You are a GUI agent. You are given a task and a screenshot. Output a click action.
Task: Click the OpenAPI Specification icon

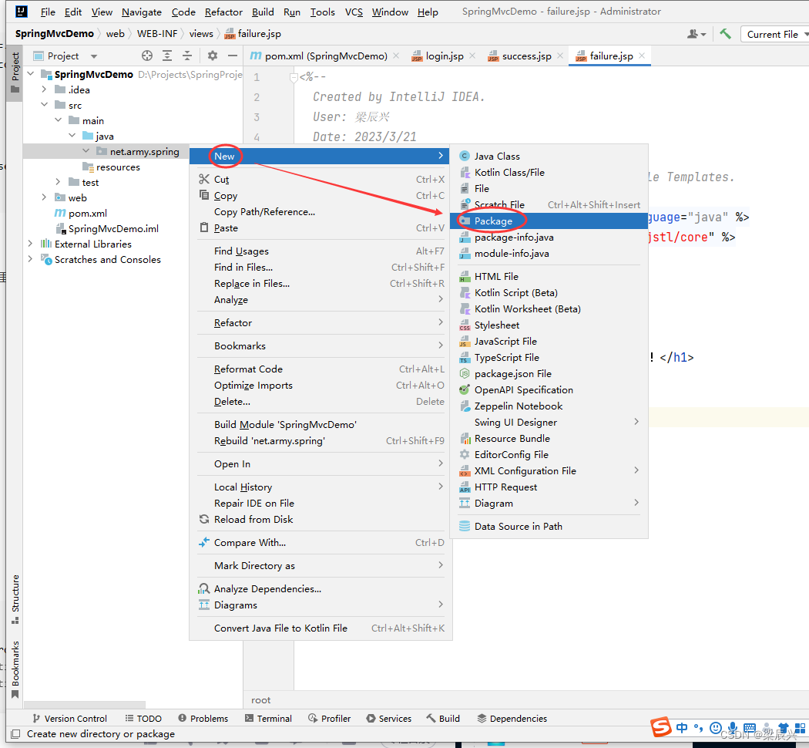465,389
